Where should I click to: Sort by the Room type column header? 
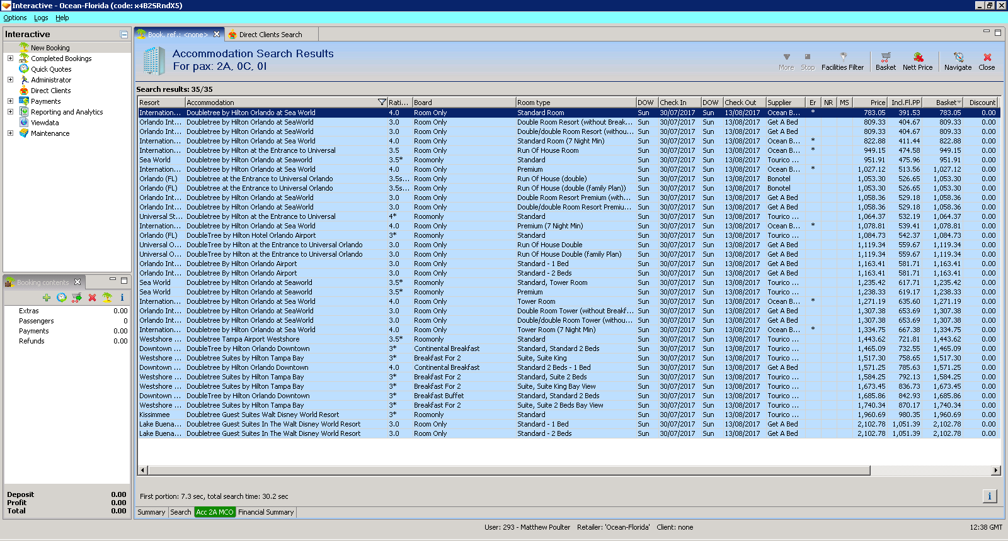click(576, 103)
